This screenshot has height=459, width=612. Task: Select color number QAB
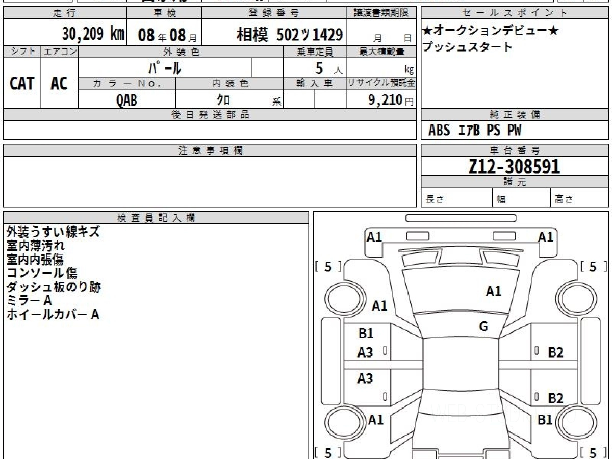[x=127, y=100]
